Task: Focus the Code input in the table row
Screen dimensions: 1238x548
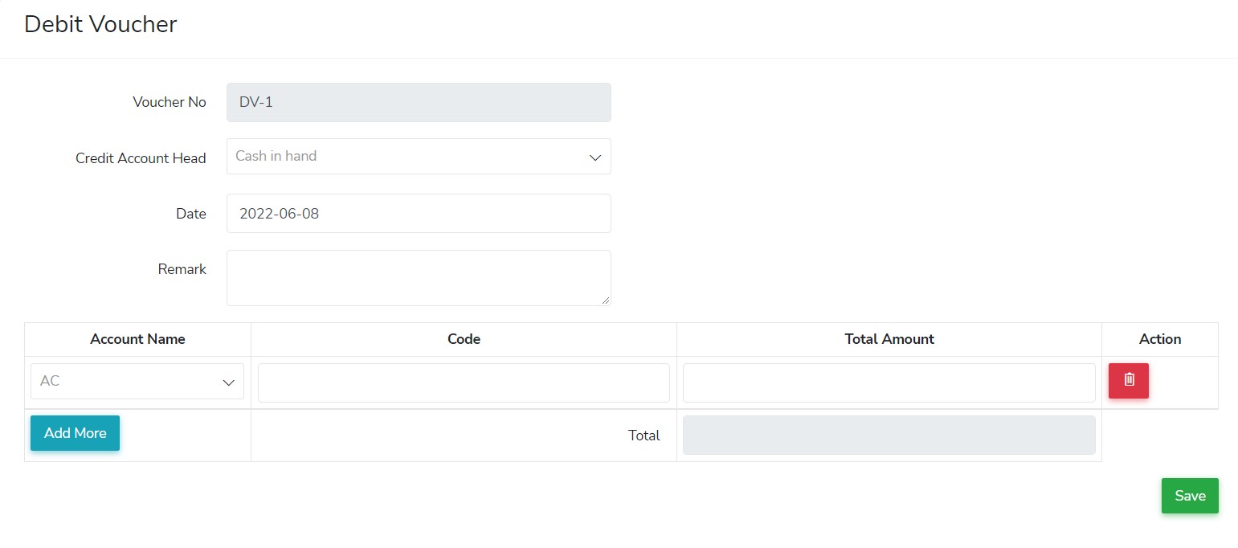Action: [464, 382]
